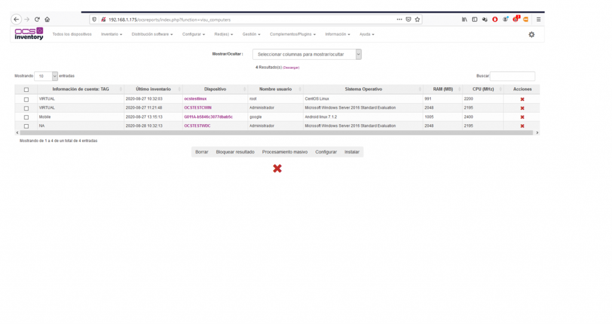
Task: Sort by Sistema Operativo column
Action: click(x=363, y=90)
